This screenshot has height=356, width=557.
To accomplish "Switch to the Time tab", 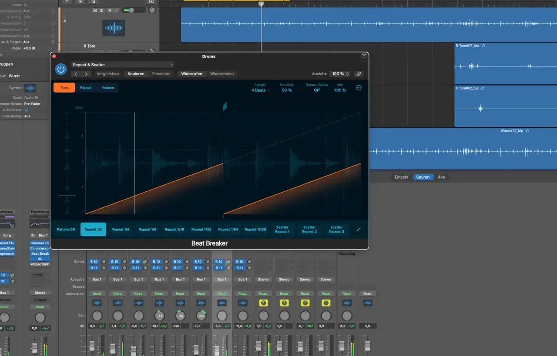I will (x=64, y=87).
